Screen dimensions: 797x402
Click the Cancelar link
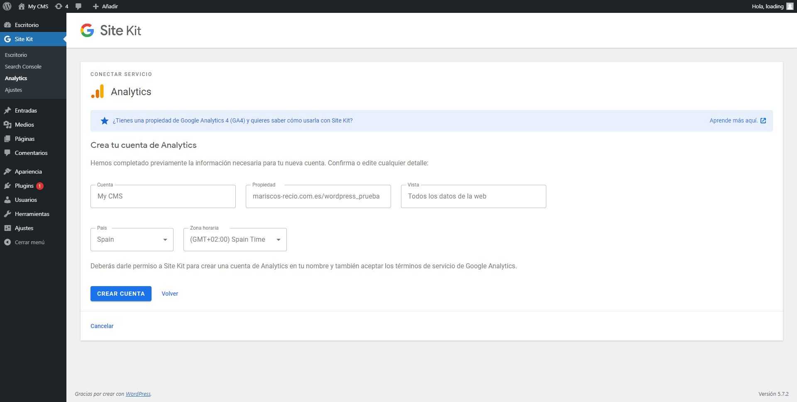pos(102,326)
